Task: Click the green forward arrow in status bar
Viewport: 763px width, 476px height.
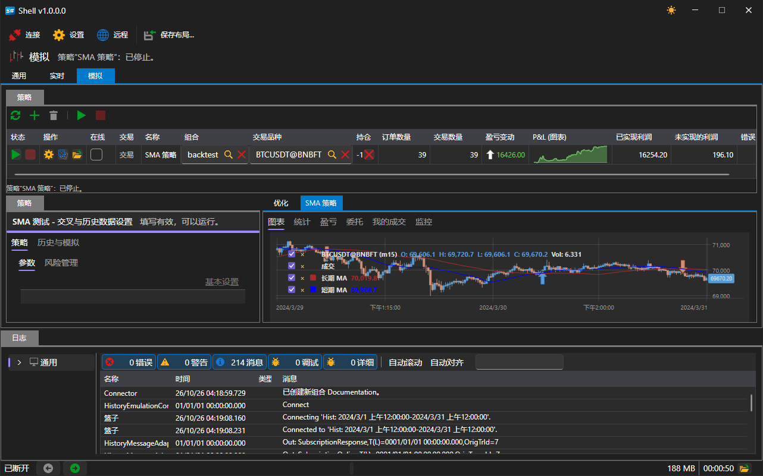Action: point(75,468)
